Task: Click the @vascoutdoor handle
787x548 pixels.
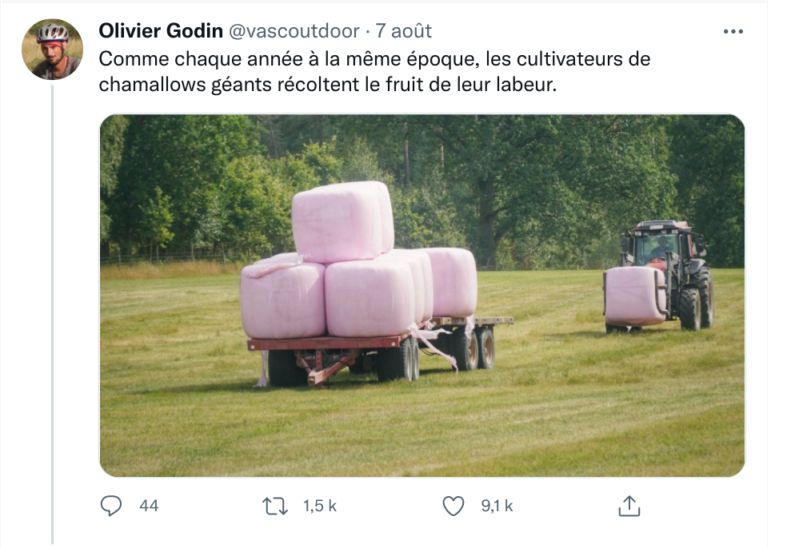Action: point(294,31)
